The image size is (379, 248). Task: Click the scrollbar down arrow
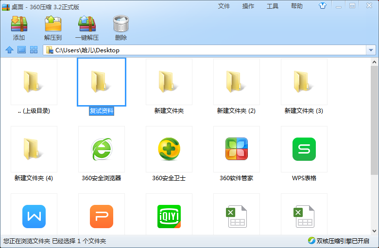coord(374,231)
